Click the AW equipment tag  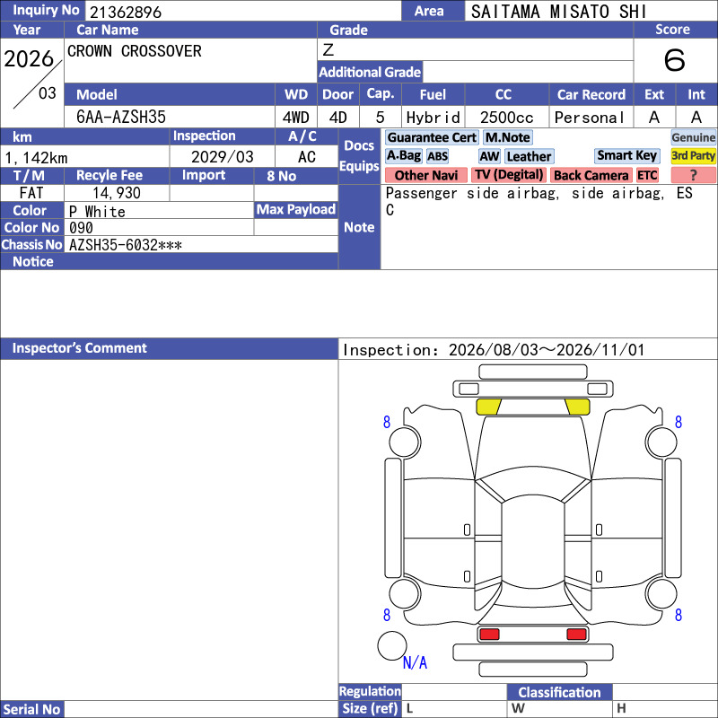[489, 156]
